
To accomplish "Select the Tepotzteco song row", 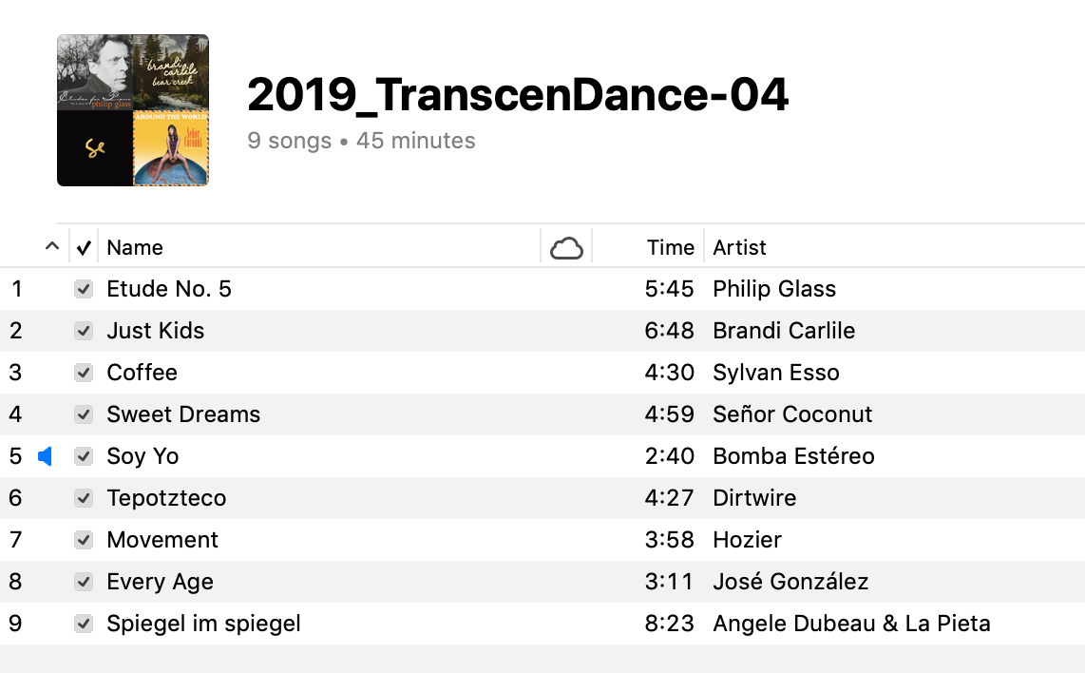I will tap(542, 498).
